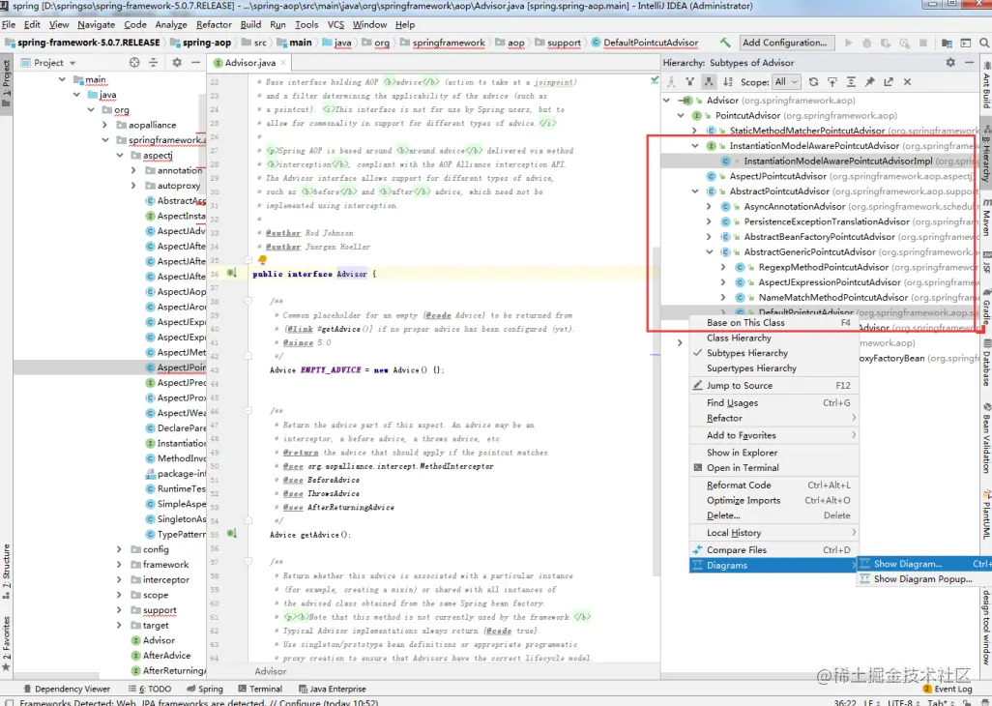Click the Project panel locate-file target icon
This screenshot has height=706, width=992.
[134, 62]
